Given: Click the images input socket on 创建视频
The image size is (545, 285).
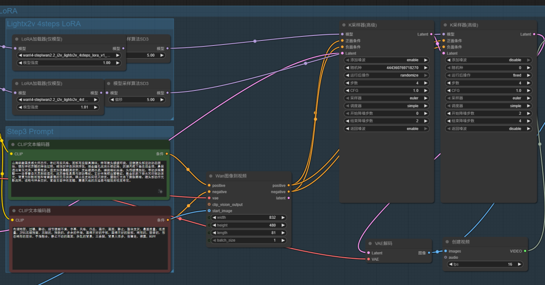Looking at the screenshot, I should click(x=446, y=251).
